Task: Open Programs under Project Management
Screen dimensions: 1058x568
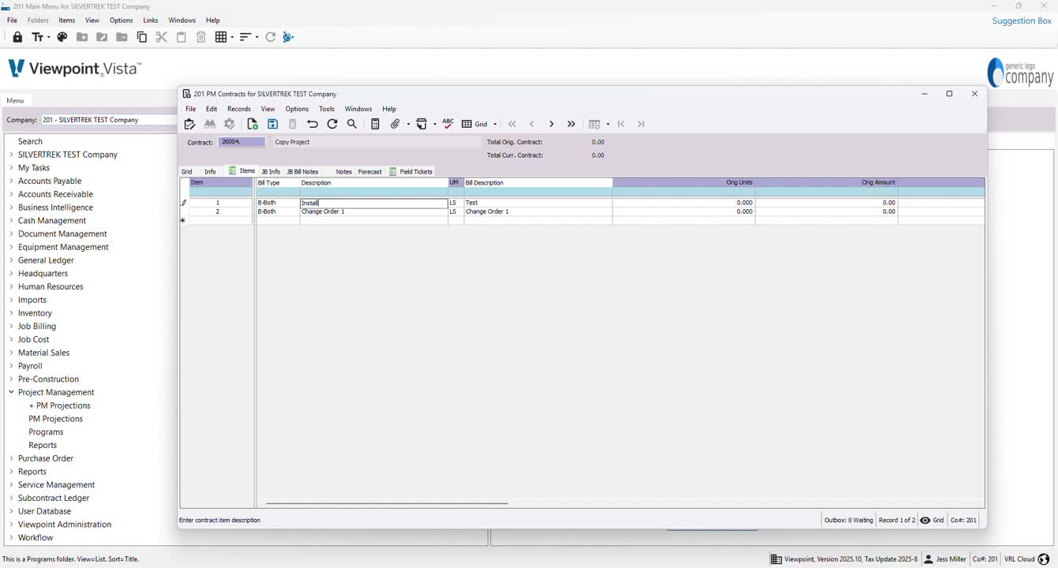Action: tap(46, 432)
